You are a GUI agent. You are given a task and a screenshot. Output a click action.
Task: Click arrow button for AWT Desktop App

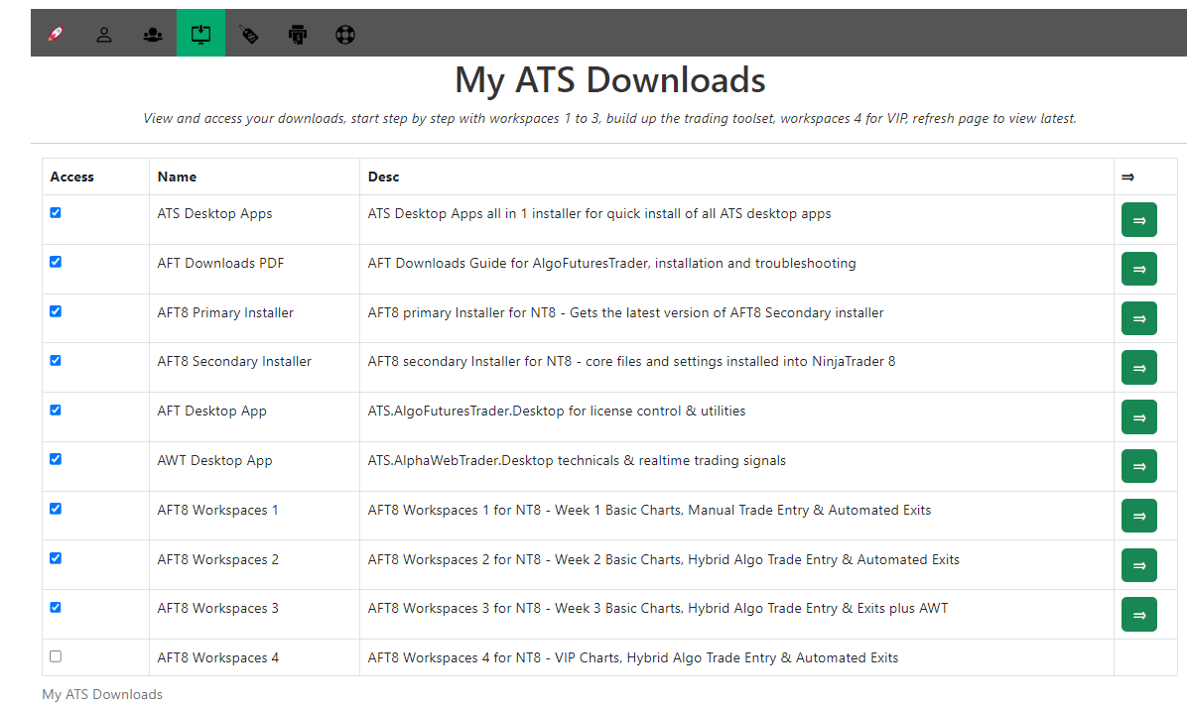click(1138, 467)
